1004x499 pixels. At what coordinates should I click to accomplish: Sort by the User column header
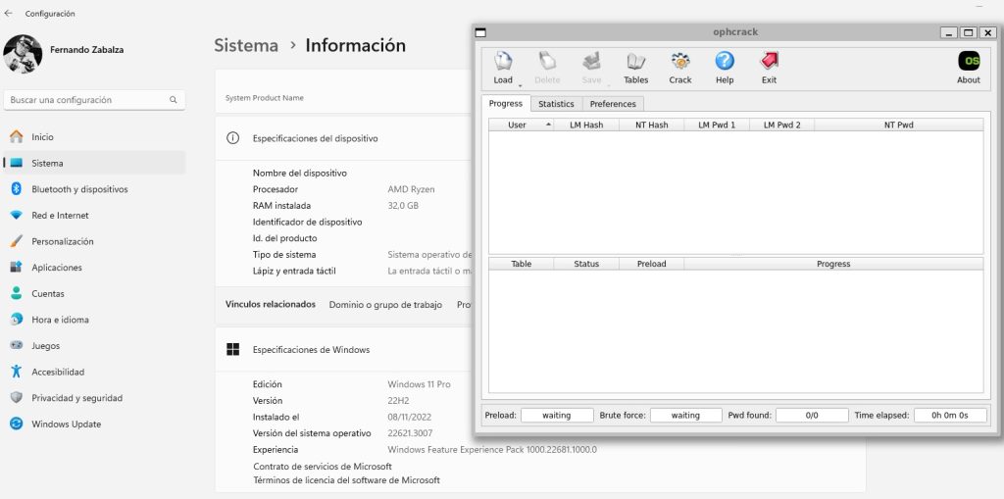click(x=521, y=125)
